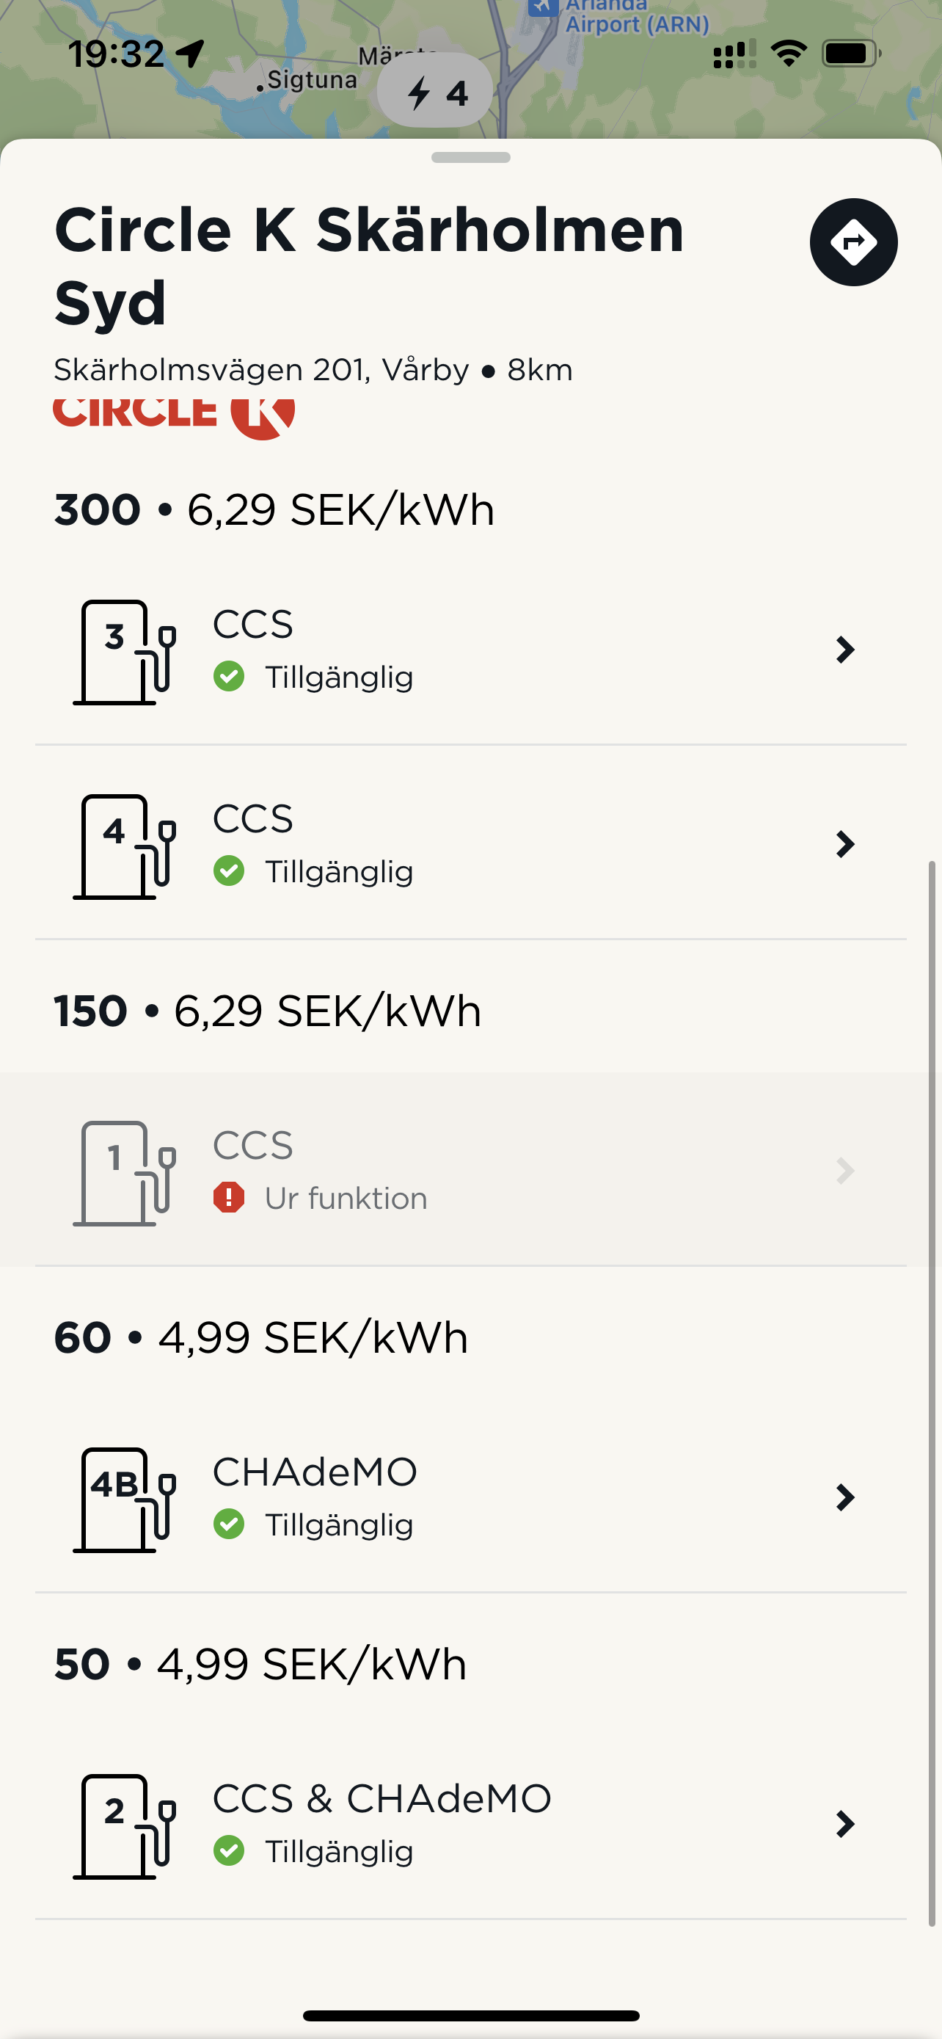Tap the sheet drag handle bar
Image resolution: width=942 pixels, height=2039 pixels.
click(x=470, y=158)
